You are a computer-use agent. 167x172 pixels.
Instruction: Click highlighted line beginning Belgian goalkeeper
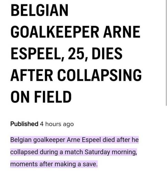pos(75,140)
